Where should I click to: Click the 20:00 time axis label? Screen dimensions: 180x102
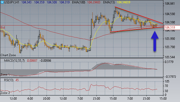47,99
